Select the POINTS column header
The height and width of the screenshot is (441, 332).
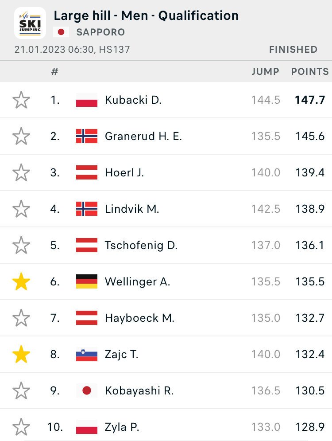(310, 72)
